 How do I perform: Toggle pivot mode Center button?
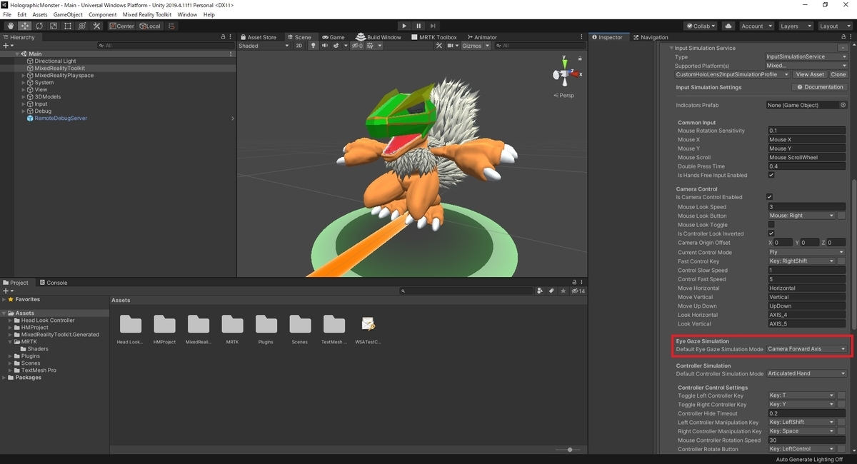click(x=121, y=26)
